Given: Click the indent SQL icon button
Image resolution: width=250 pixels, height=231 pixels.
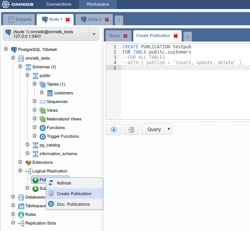Looking at the screenshot, I should click(131, 129).
